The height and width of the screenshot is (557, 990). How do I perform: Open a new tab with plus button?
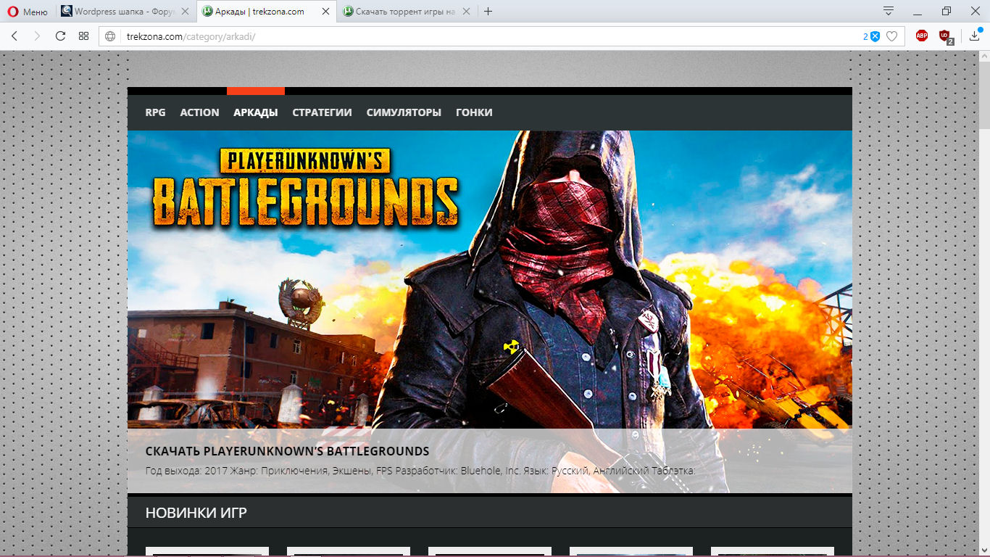click(488, 12)
